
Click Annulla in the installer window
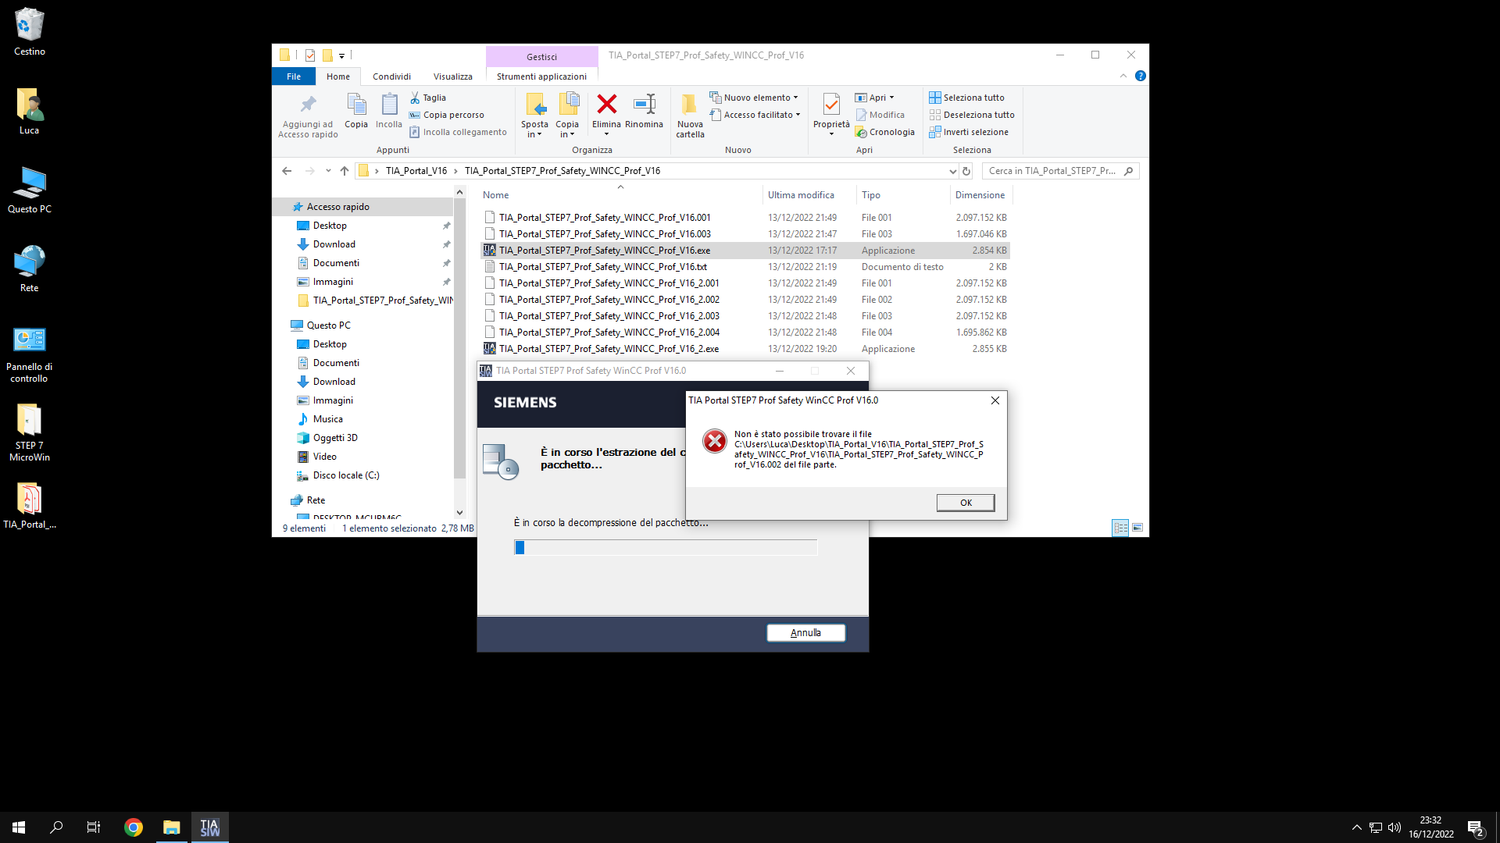[805, 633]
